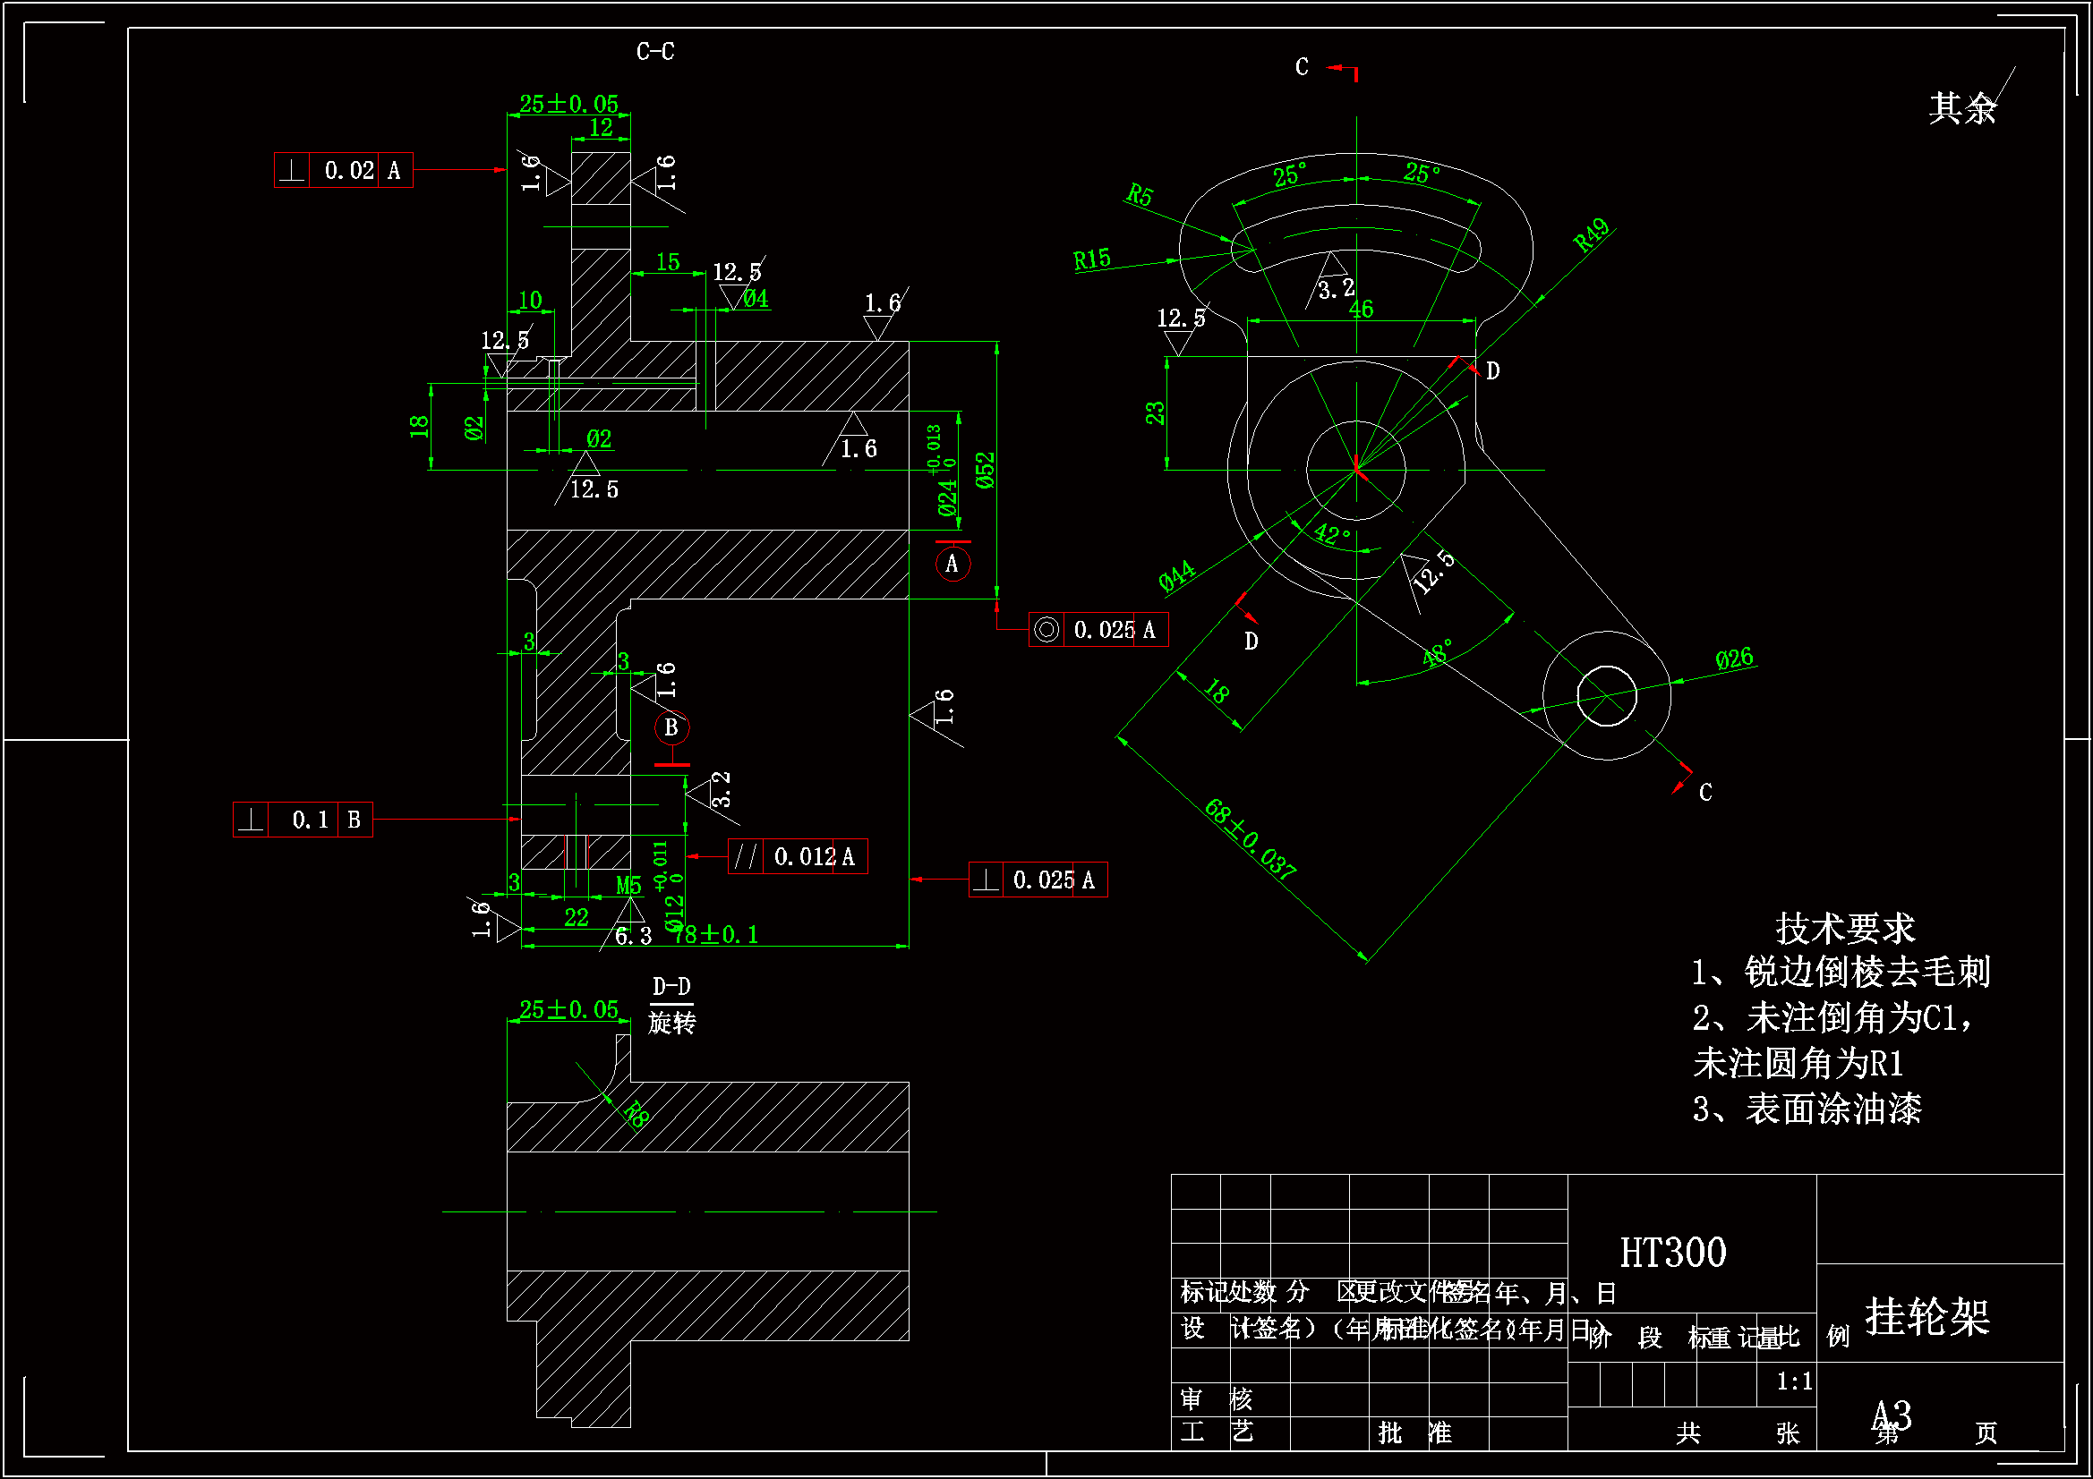The height and width of the screenshot is (1479, 2093).
Task: Select the 78±0.1 dimension text
Action: (x=717, y=935)
